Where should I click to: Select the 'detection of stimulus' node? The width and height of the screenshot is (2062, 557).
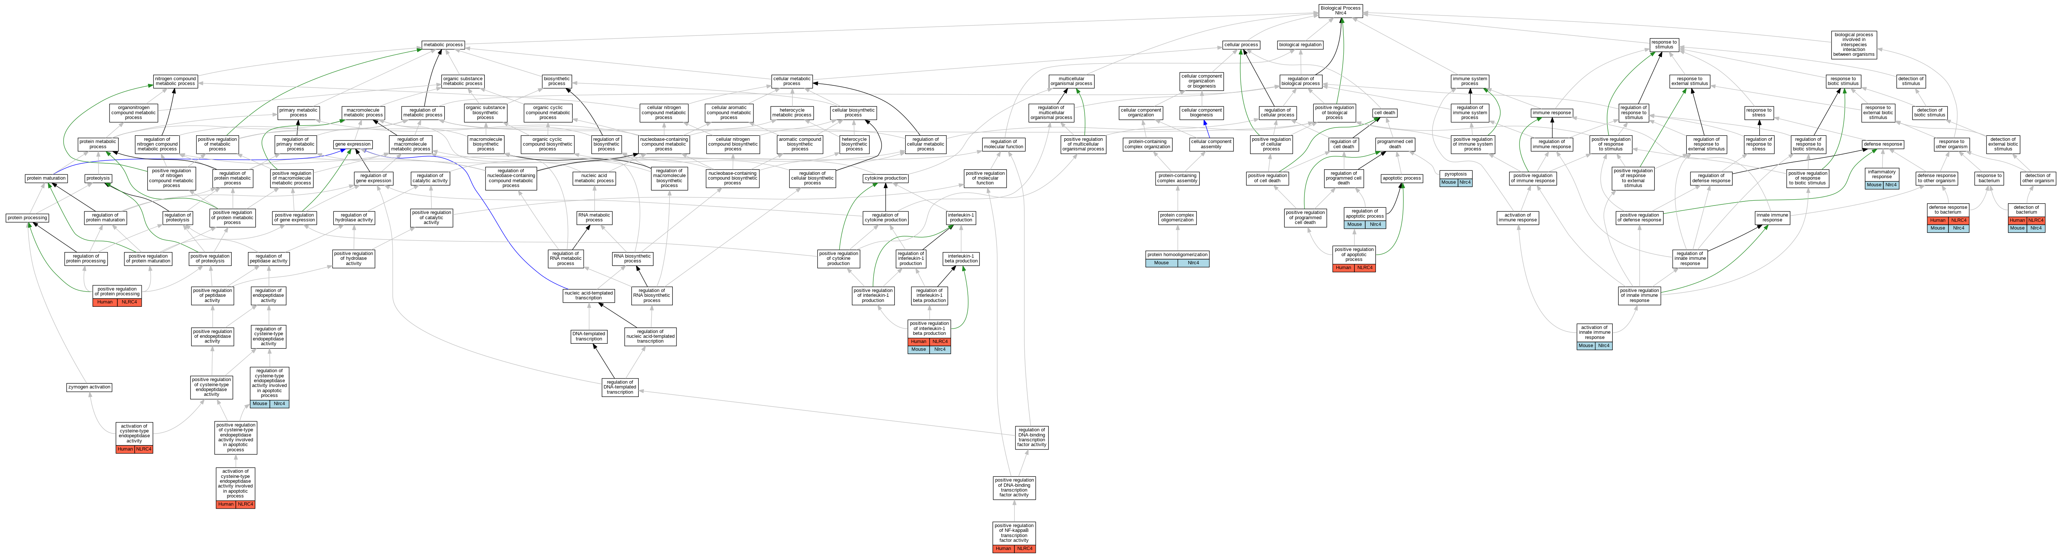tap(1911, 82)
